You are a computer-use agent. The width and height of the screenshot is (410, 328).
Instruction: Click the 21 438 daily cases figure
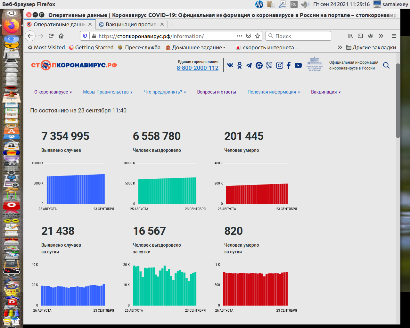pyautogui.click(x=58, y=231)
